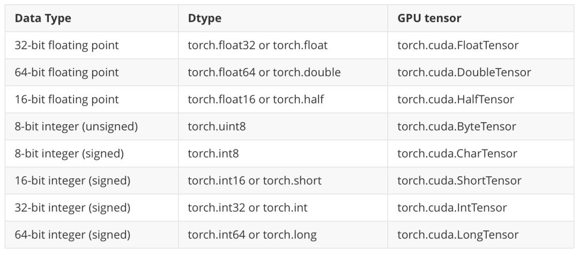Click torch.cuda.HalfTensor entry
The height and width of the screenshot is (255, 579).
click(456, 99)
